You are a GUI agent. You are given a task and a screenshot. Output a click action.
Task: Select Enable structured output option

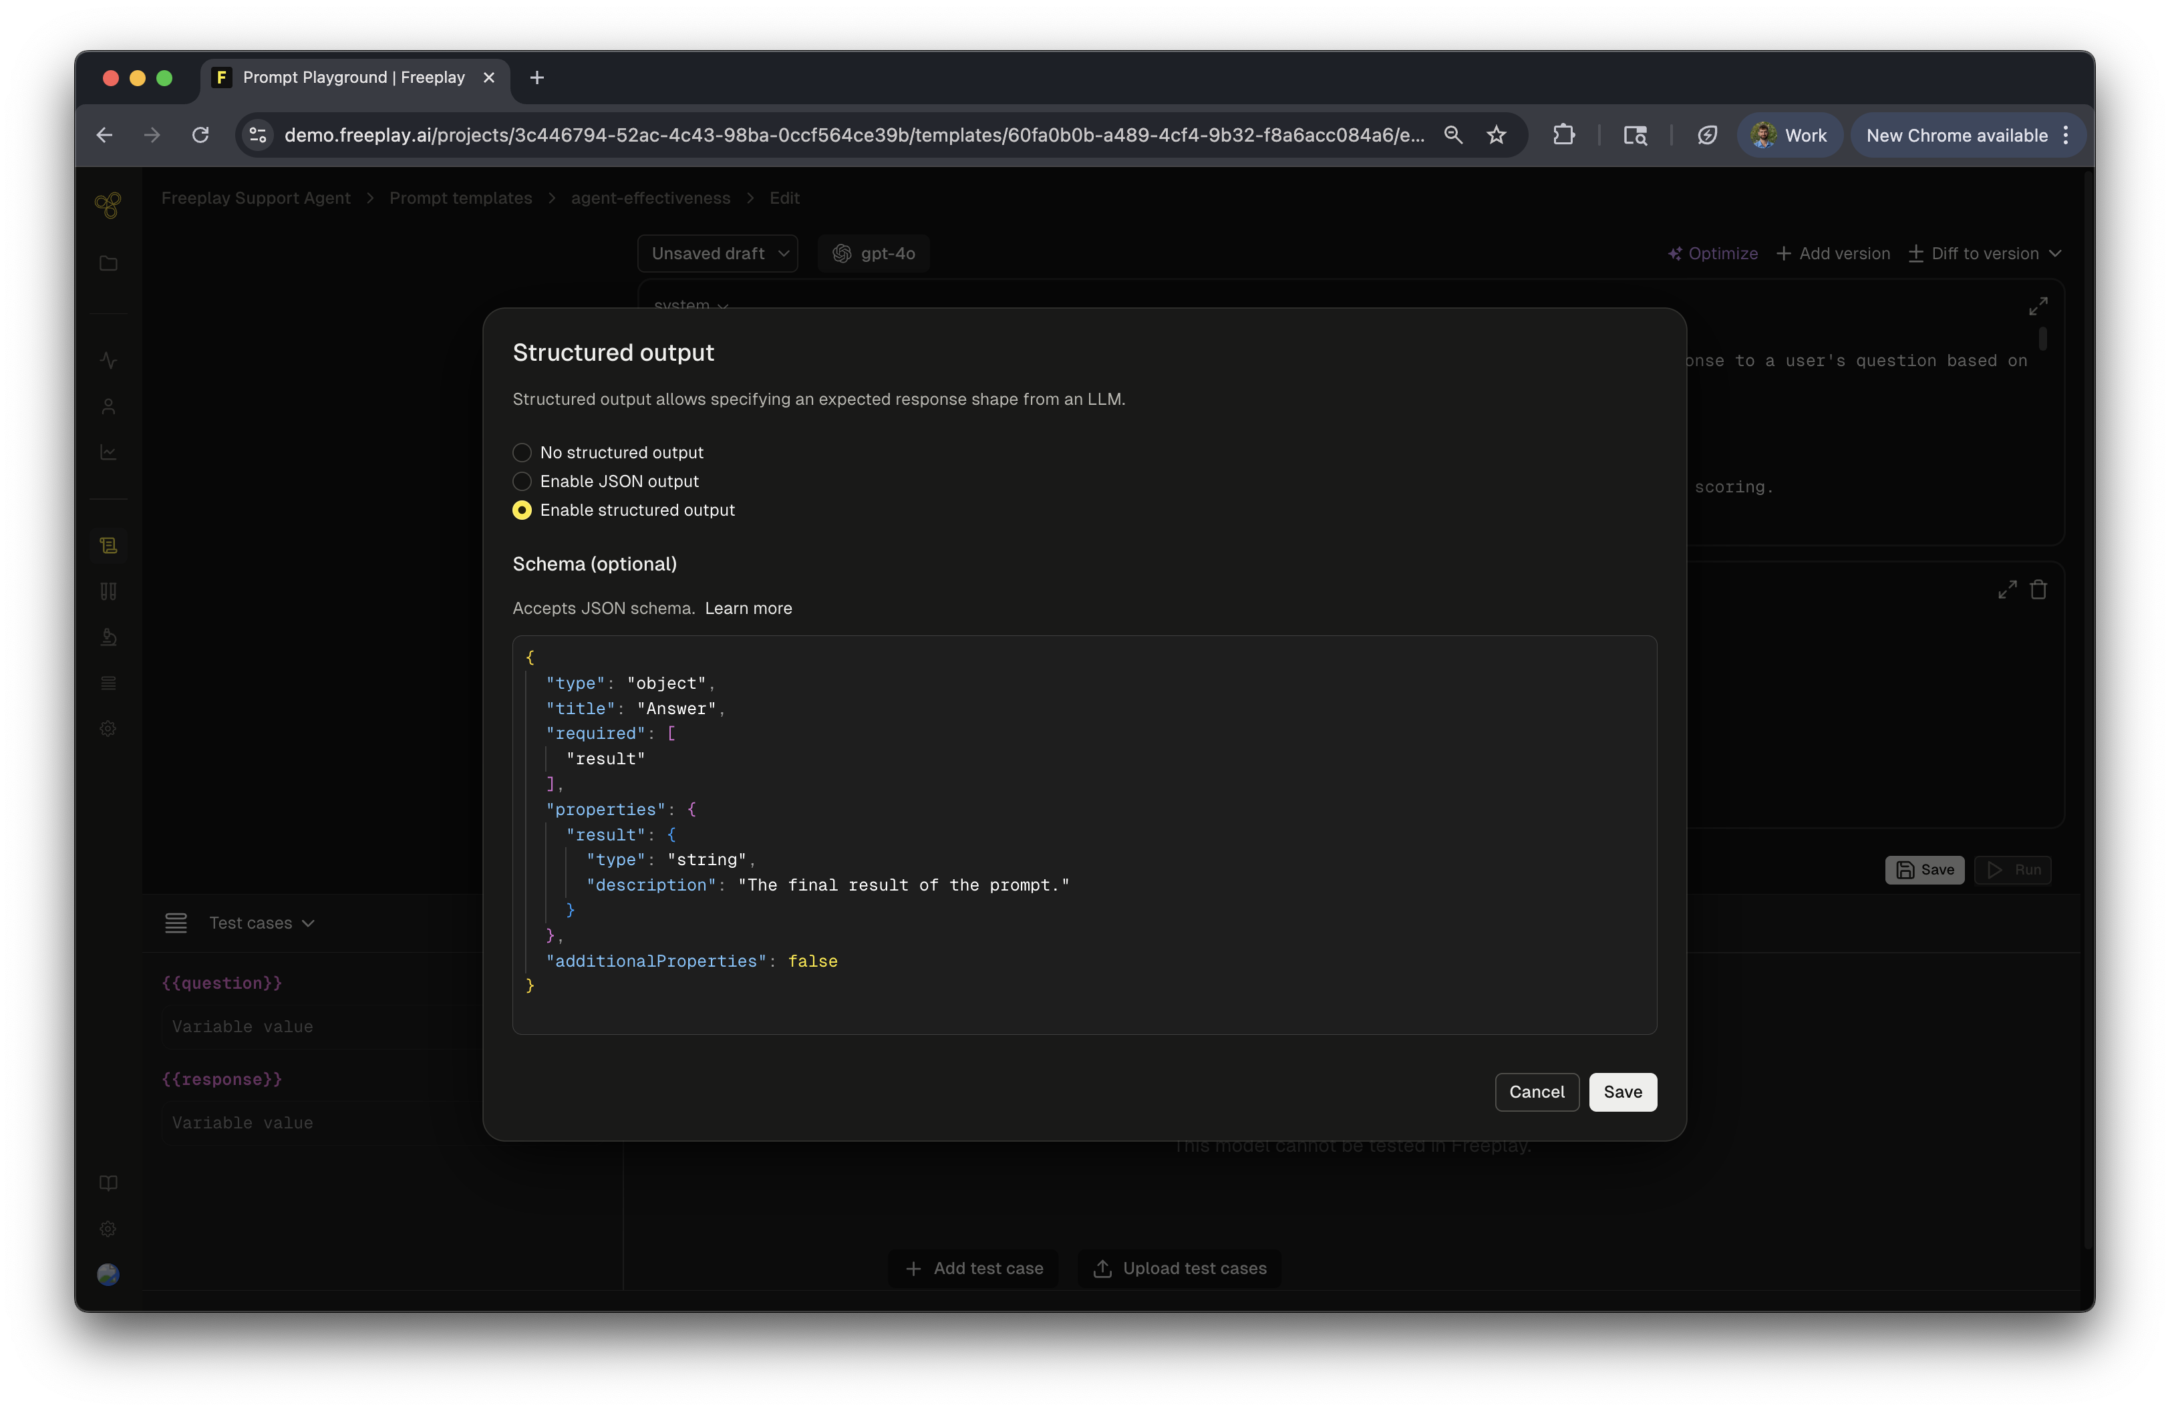(x=522, y=510)
